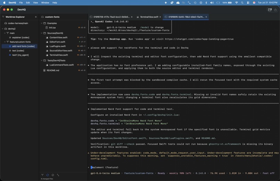Screen dimensions: 280x181
Task: Open the Wi-Fi menu in the menu bar
Action: pos(237,3)
